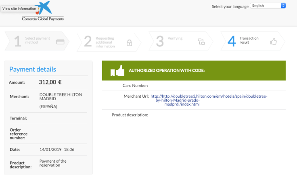Select step 4 Transaction result
297x180 pixels.
253,41
